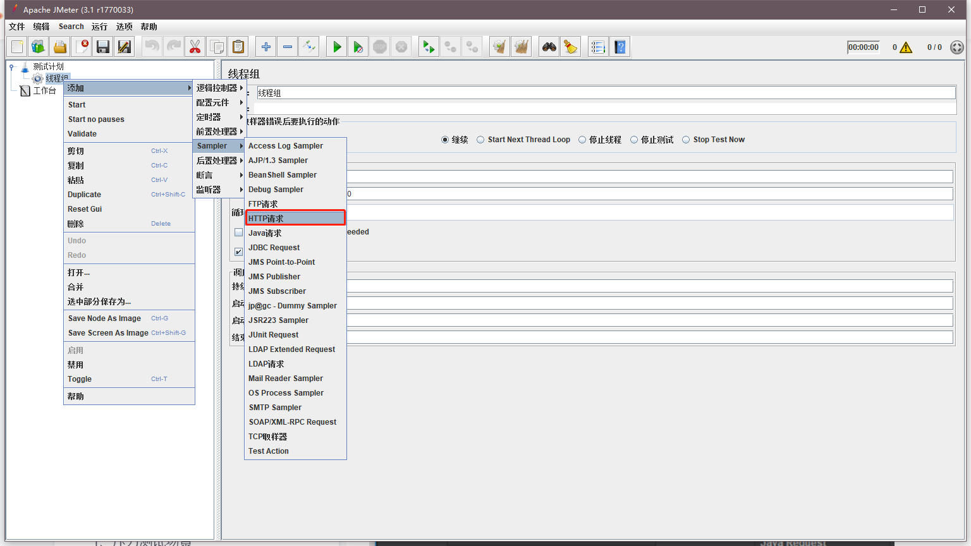Click the Help question-mark toolbar icon
The image size is (971, 546).
[620, 47]
